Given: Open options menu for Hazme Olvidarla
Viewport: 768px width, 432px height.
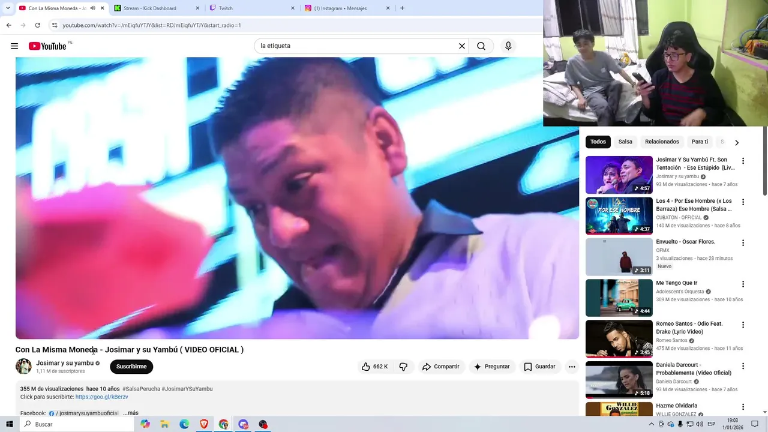Looking at the screenshot, I should [743, 407].
